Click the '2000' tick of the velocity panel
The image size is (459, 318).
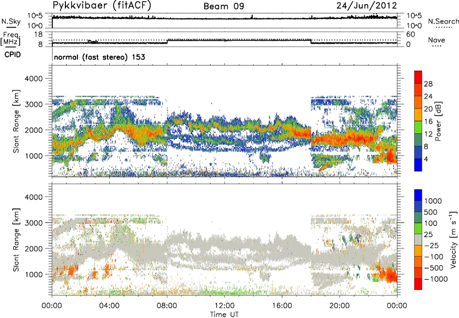(33, 249)
